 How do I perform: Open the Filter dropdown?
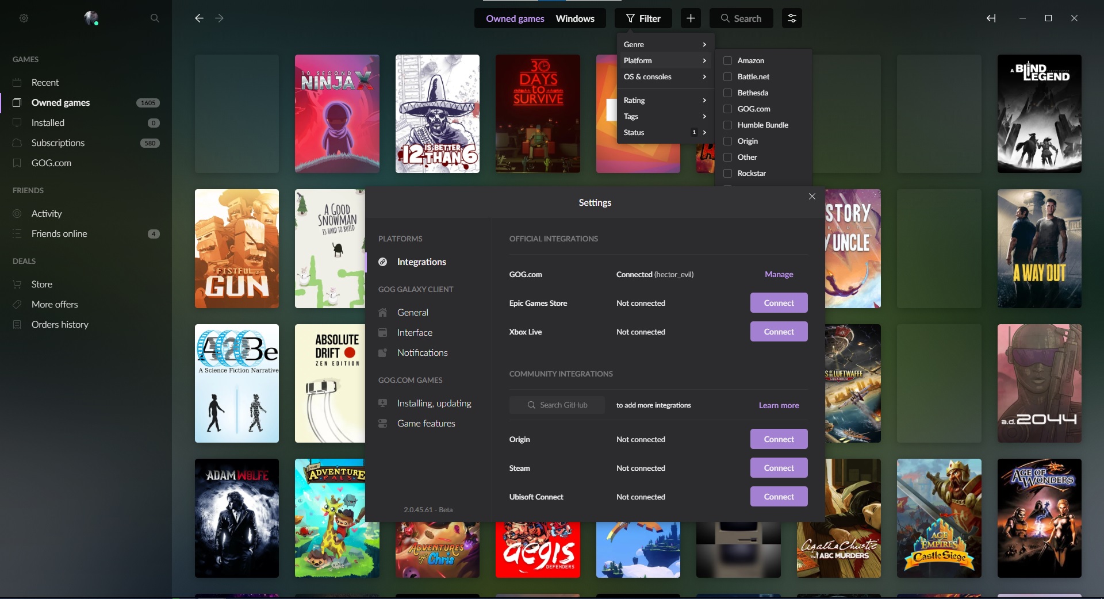[x=643, y=18]
